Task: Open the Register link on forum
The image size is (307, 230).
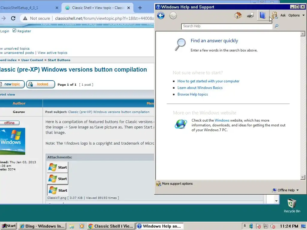Action: (x=24, y=31)
